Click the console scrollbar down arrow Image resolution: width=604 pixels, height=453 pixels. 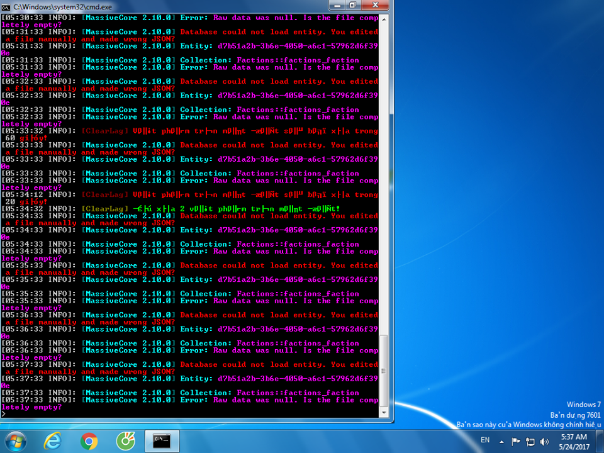click(384, 413)
